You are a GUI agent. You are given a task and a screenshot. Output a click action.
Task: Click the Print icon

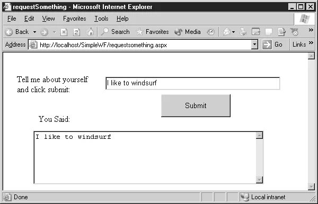pyautogui.click(x=243, y=32)
